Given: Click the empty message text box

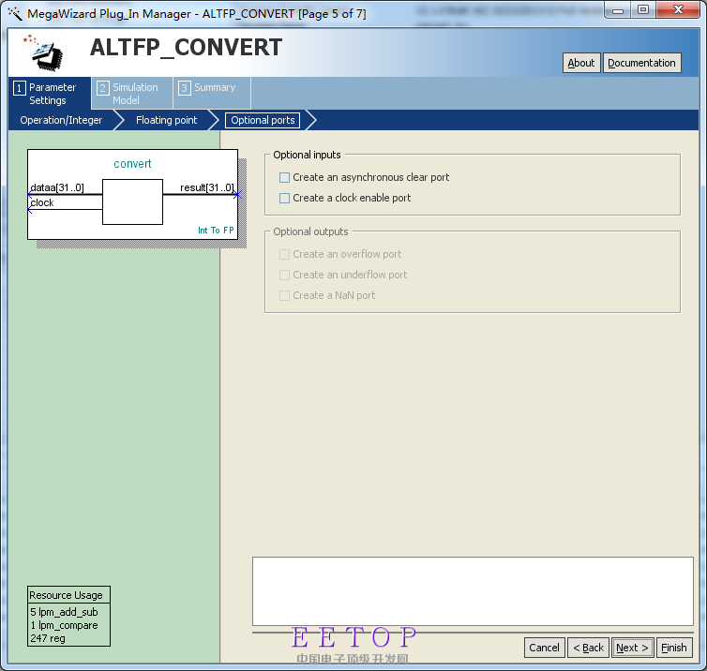Looking at the screenshot, I should 473,591.
